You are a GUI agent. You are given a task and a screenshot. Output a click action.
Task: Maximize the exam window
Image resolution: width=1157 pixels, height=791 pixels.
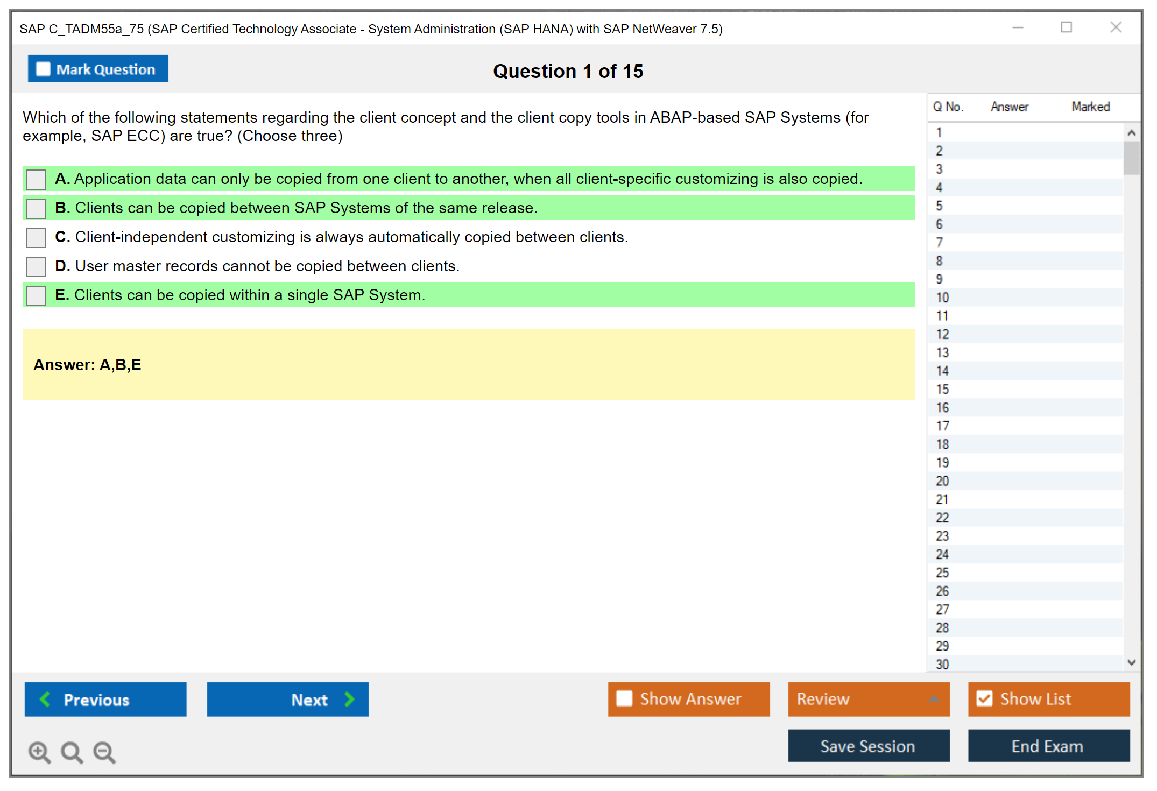[1066, 27]
